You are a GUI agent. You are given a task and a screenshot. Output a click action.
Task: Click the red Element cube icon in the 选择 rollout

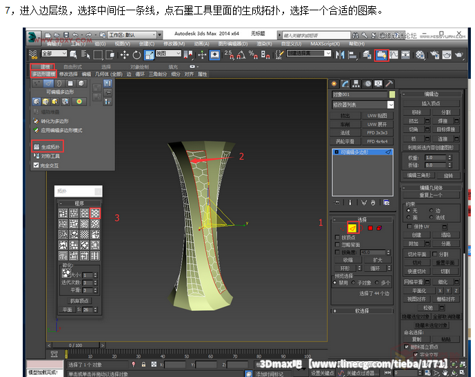(379, 228)
